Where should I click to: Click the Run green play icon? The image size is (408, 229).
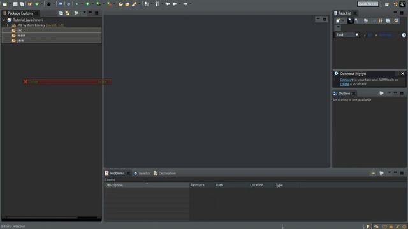(87, 4)
